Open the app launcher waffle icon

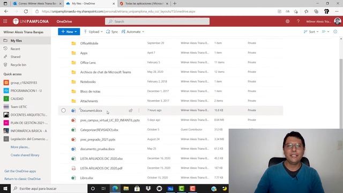pos(5,21)
